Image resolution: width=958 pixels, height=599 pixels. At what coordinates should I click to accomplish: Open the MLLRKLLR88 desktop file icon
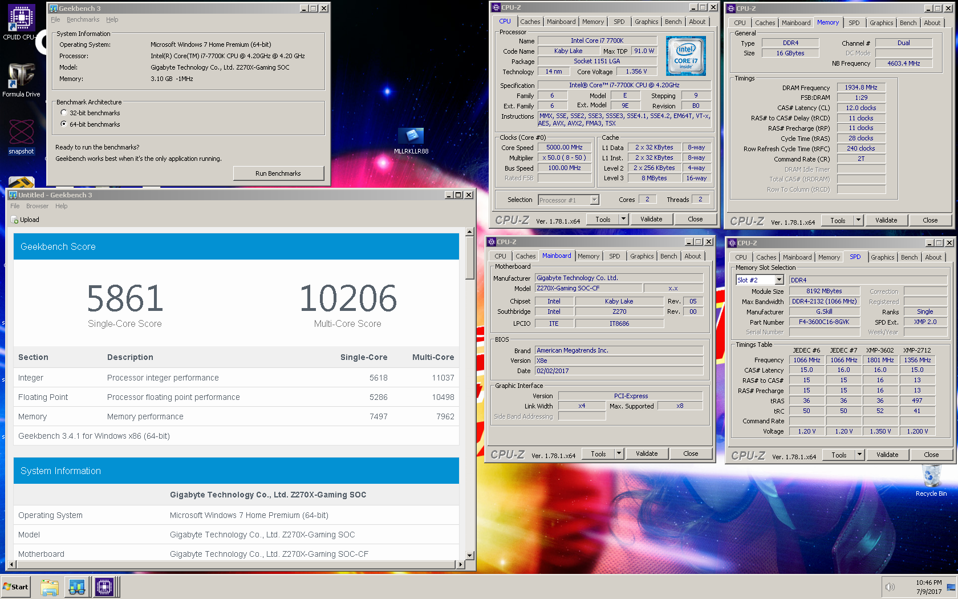411,141
